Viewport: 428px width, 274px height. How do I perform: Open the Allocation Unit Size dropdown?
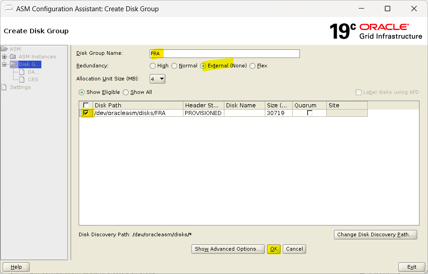click(157, 79)
